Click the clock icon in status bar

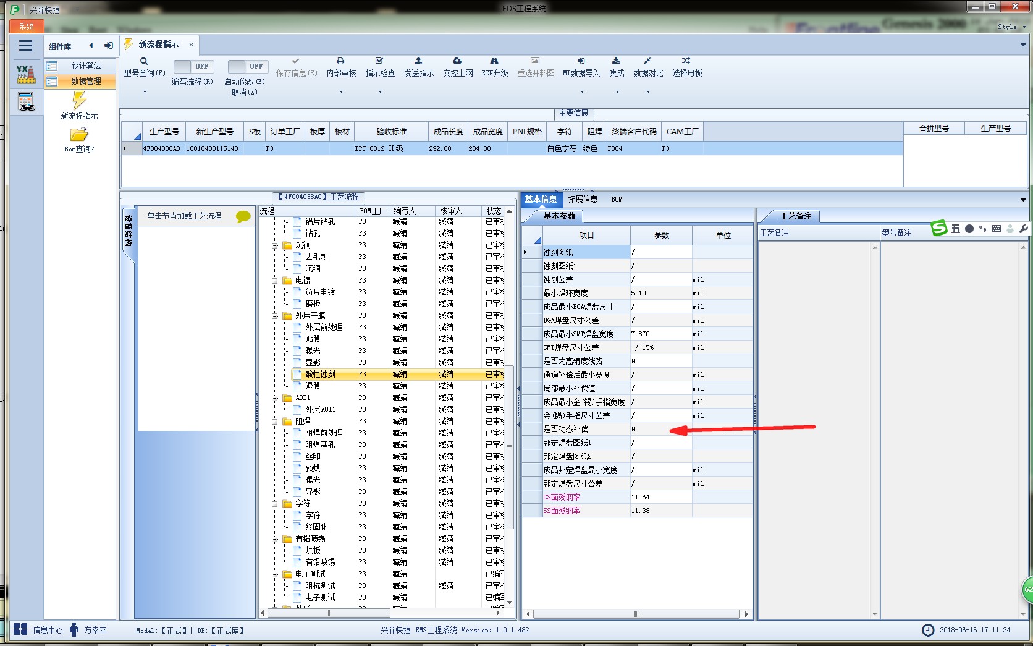pyautogui.click(x=928, y=630)
